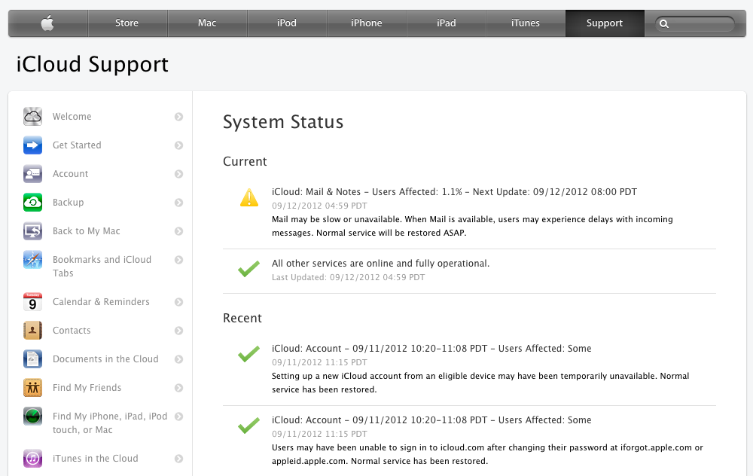Viewport: 753px width, 476px height.
Task: Open the Store tab
Action: (127, 23)
